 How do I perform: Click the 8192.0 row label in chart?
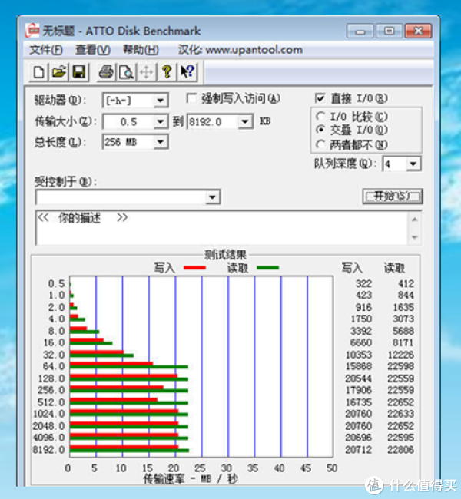(48, 450)
